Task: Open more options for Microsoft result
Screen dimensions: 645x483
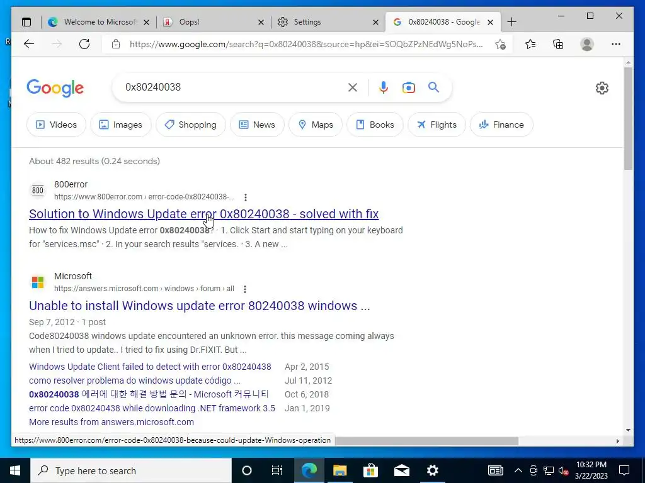Action: pyautogui.click(x=245, y=289)
